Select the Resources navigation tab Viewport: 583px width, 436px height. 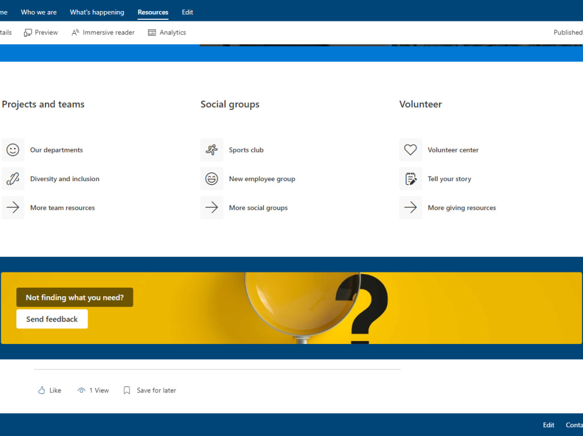point(153,12)
